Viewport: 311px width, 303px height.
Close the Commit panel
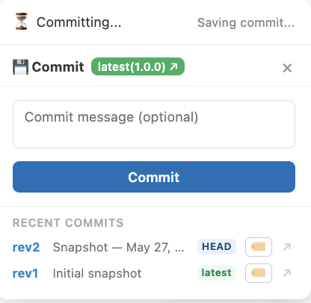coord(287,68)
